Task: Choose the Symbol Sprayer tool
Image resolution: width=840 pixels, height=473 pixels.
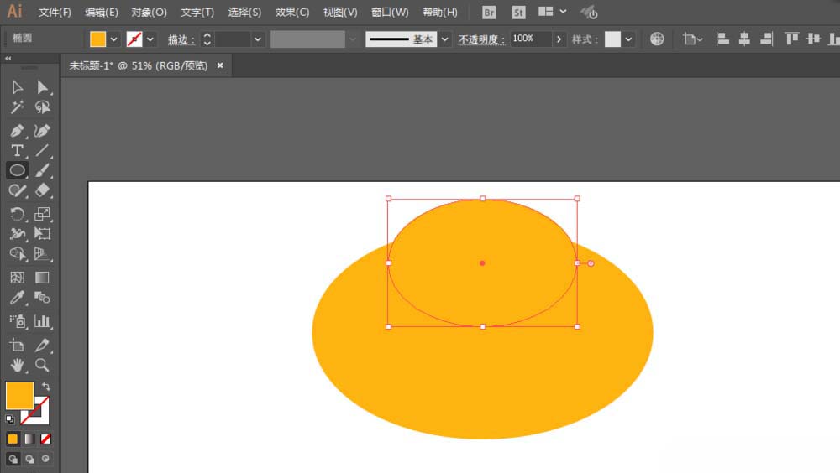Action: coord(17,321)
